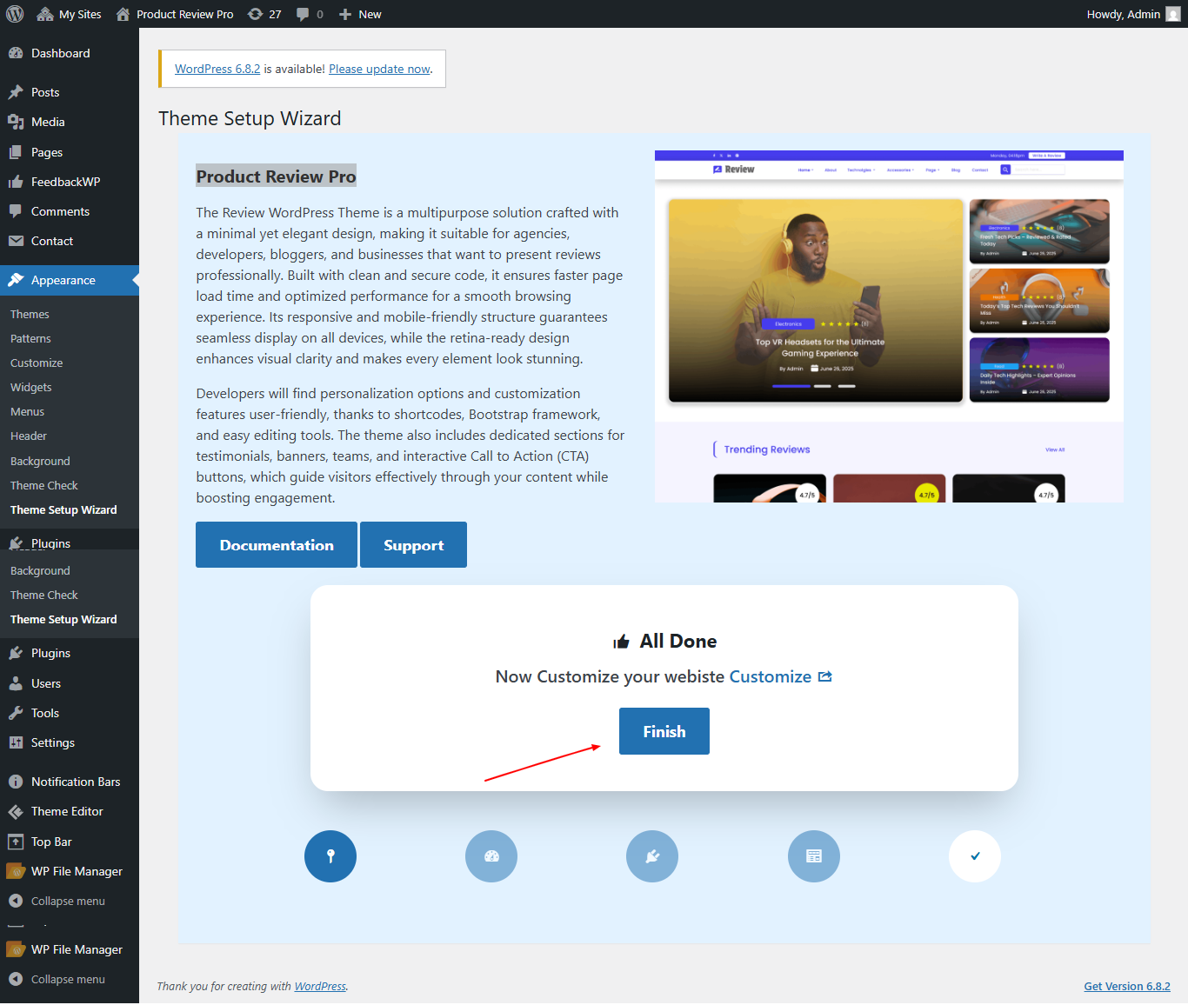This screenshot has height=1005, width=1188.
Task: Open Comments in the sidebar menu
Action: click(x=70, y=211)
